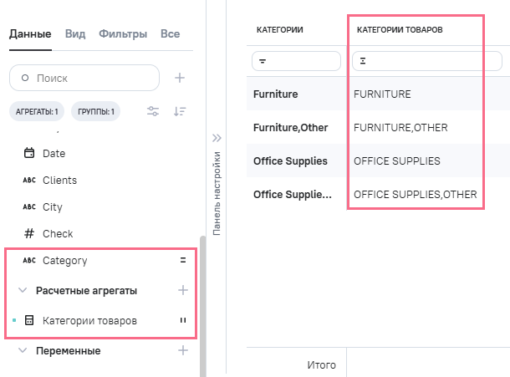Open the filter settings sliders icon
Screen dimensions: 510x377
coord(153,111)
